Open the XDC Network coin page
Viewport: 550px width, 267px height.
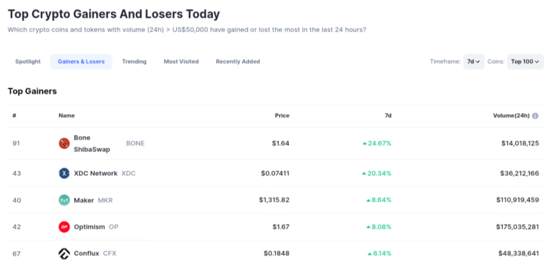[x=96, y=173]
